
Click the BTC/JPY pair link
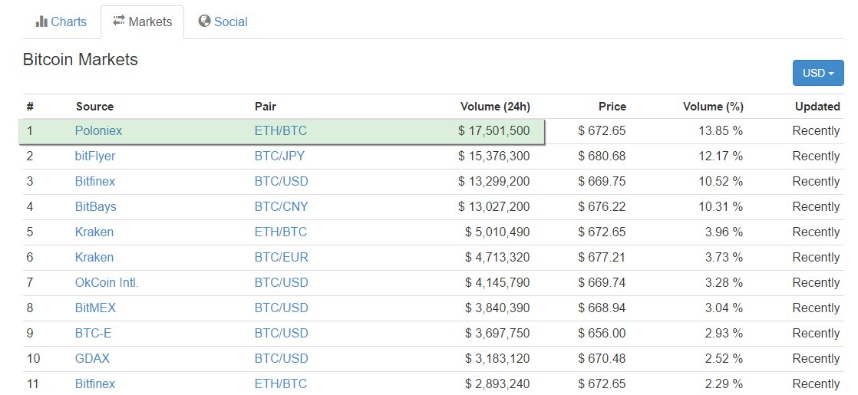(279, 156)
